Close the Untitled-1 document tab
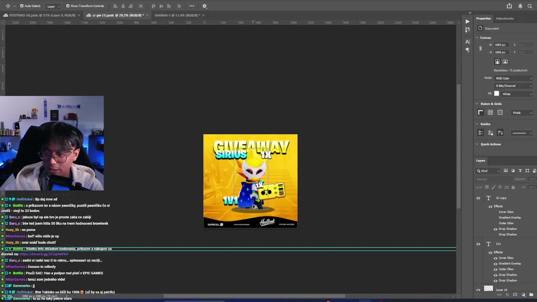 [203, 15]
